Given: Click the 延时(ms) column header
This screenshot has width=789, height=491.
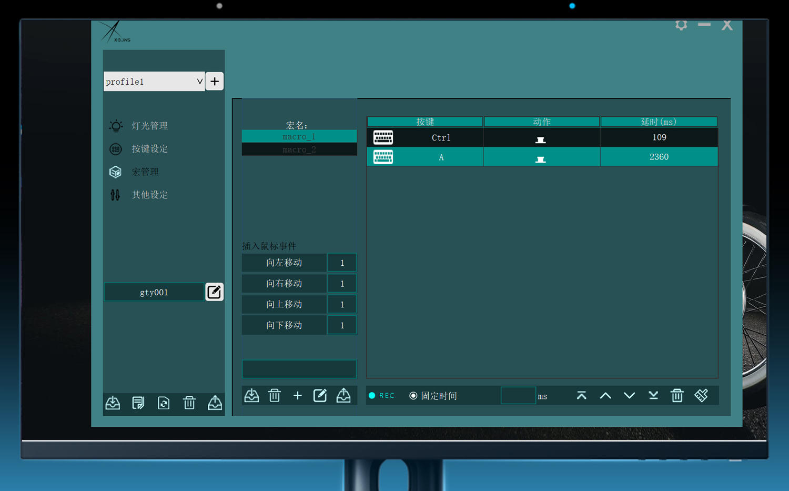Looking at the screenshot, I should (659, 122).
